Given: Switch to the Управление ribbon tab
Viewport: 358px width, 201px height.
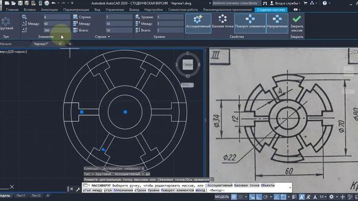Looking at the screenshot, I should tap(115, 10).
